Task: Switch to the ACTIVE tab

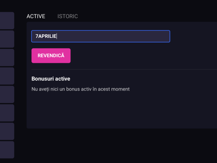Action: tap(36, 16)
